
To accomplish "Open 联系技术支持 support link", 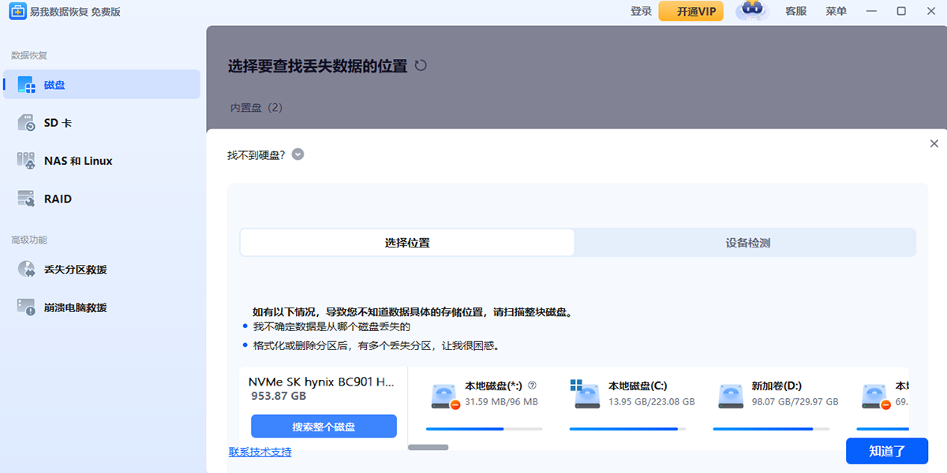I will click(260, 452).
